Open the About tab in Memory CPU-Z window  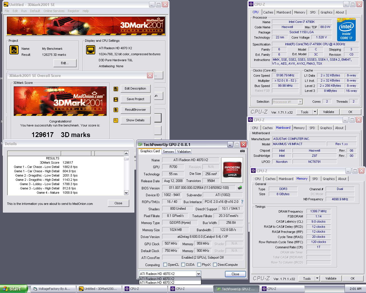coord(342,179)
